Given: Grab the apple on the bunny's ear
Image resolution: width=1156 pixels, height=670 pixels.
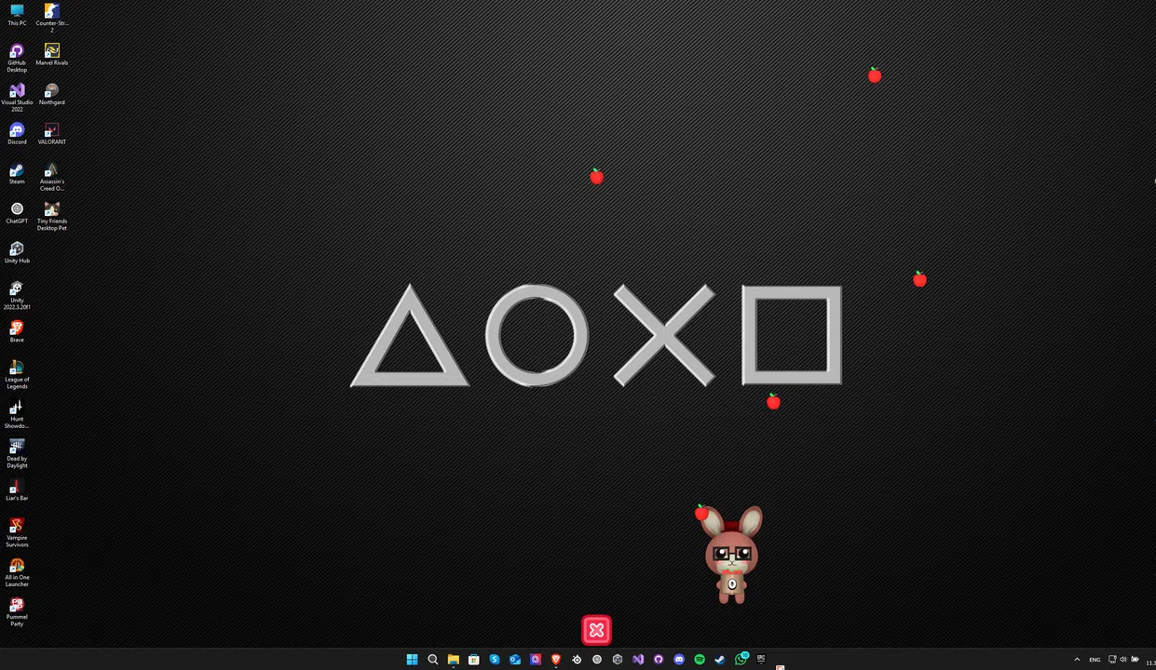Looking at the screenshot, I should point(701,512).
